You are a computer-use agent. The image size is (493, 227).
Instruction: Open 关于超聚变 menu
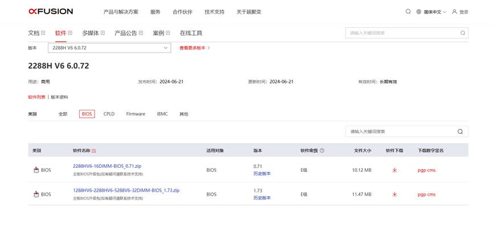tap(248, 12)
